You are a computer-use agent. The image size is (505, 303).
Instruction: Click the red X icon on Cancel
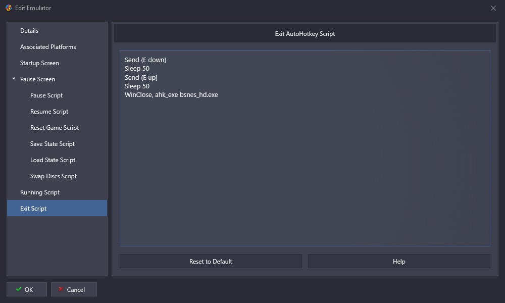coord(61,289)
